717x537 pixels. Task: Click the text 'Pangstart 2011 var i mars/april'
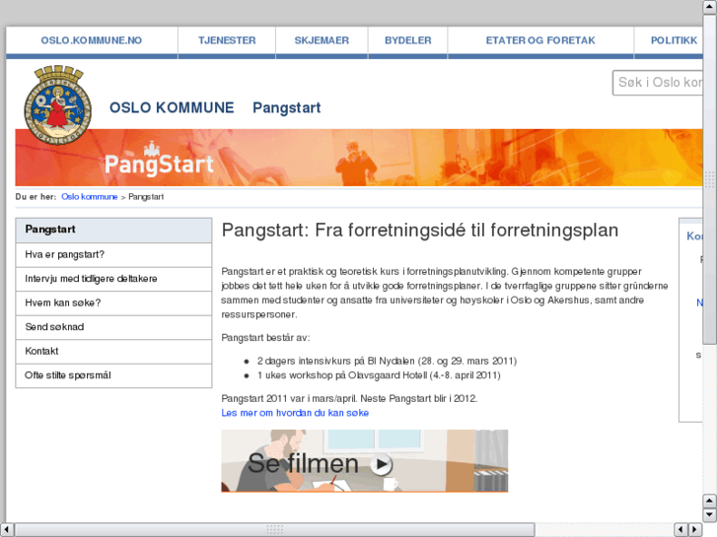pyautogui.click(x=289, y=398)
